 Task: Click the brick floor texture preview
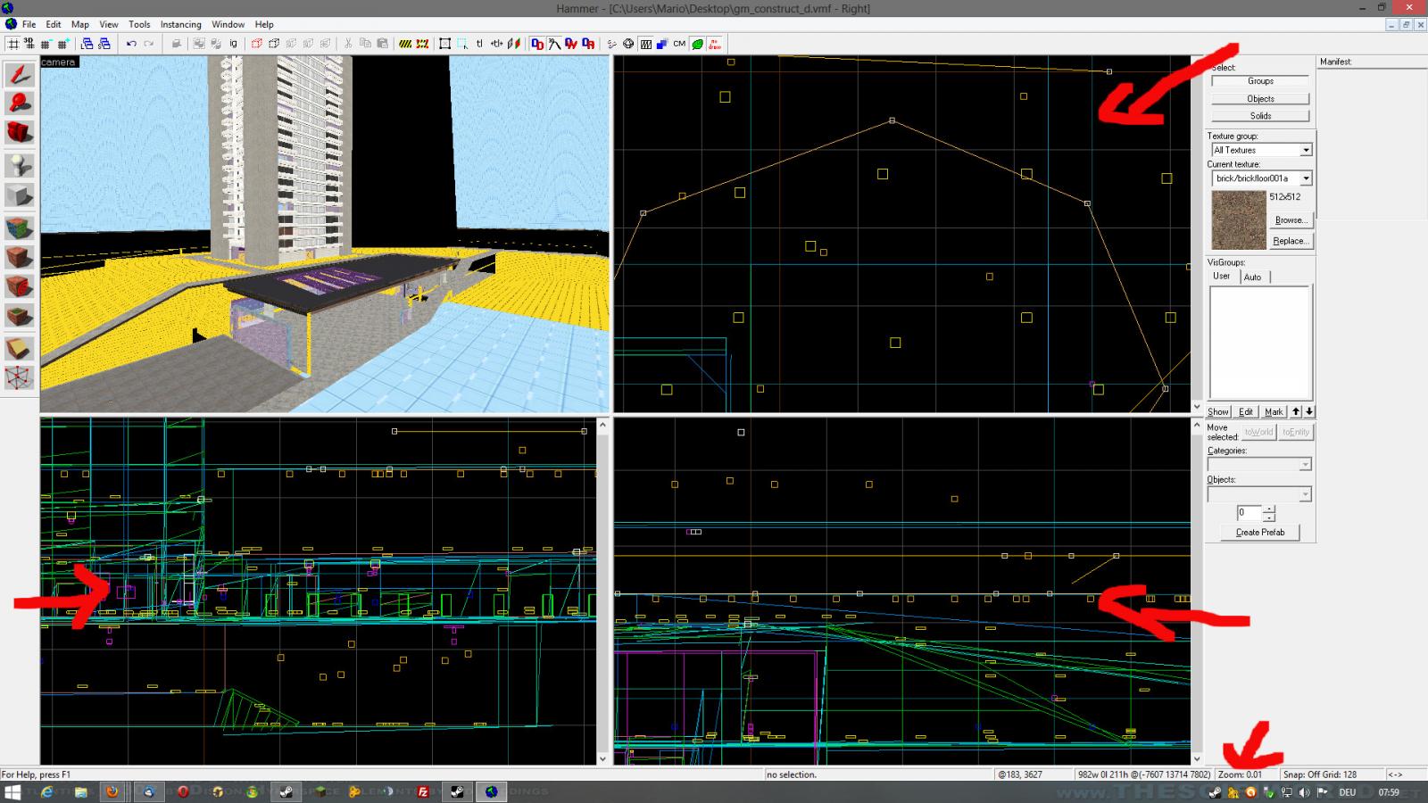click(x=1237, y=220)
